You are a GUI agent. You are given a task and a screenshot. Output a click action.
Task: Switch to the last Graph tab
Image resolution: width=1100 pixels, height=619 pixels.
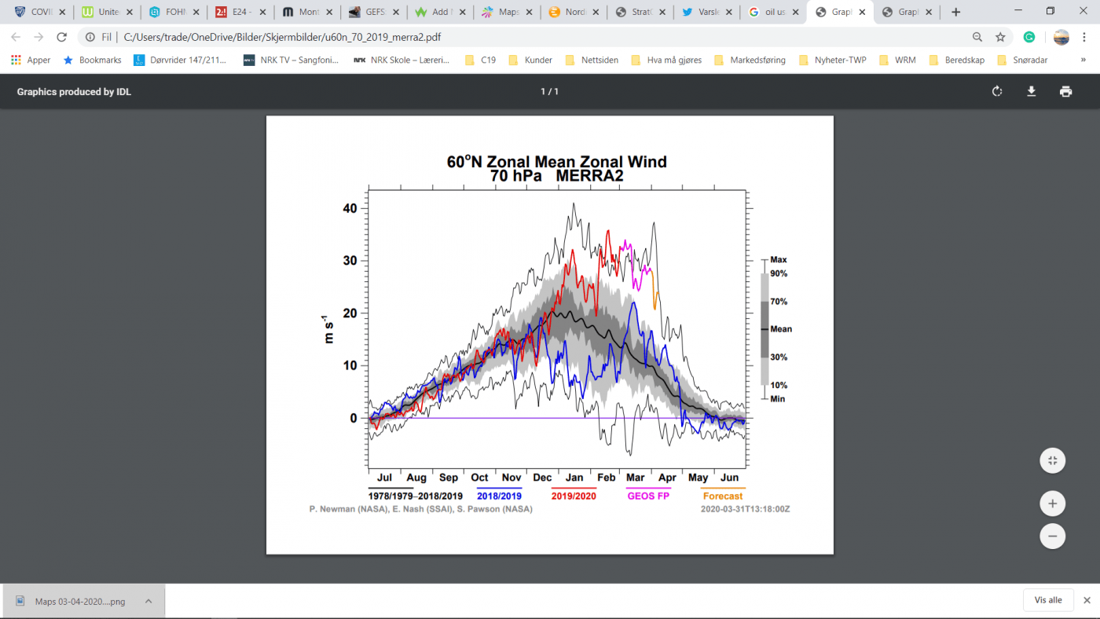coord(905,12)
